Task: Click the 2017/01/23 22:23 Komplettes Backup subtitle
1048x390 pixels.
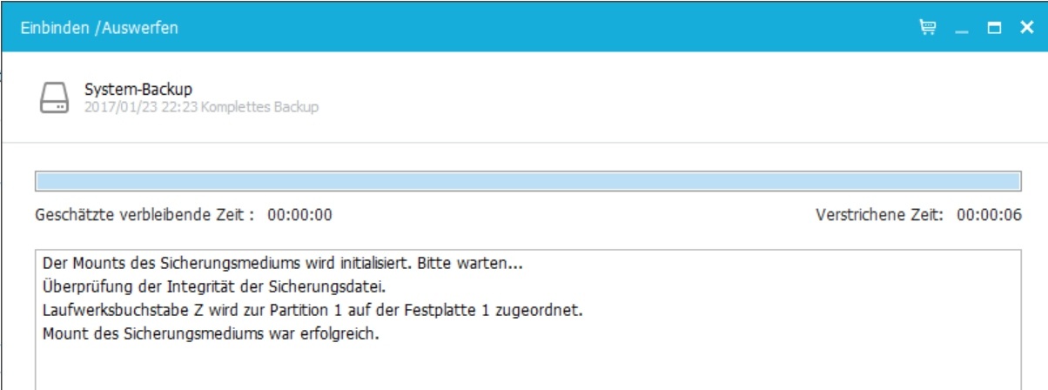Action: click(201, 107)
